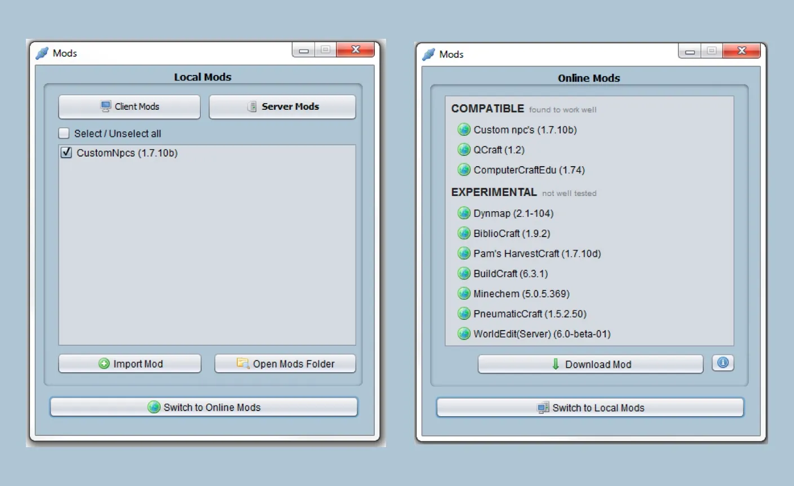This screenshot has height=486, width=794.
Task: Click the globe icon beside PneumaticCraft (1.5.2.50)
Action: coord(464,314)
